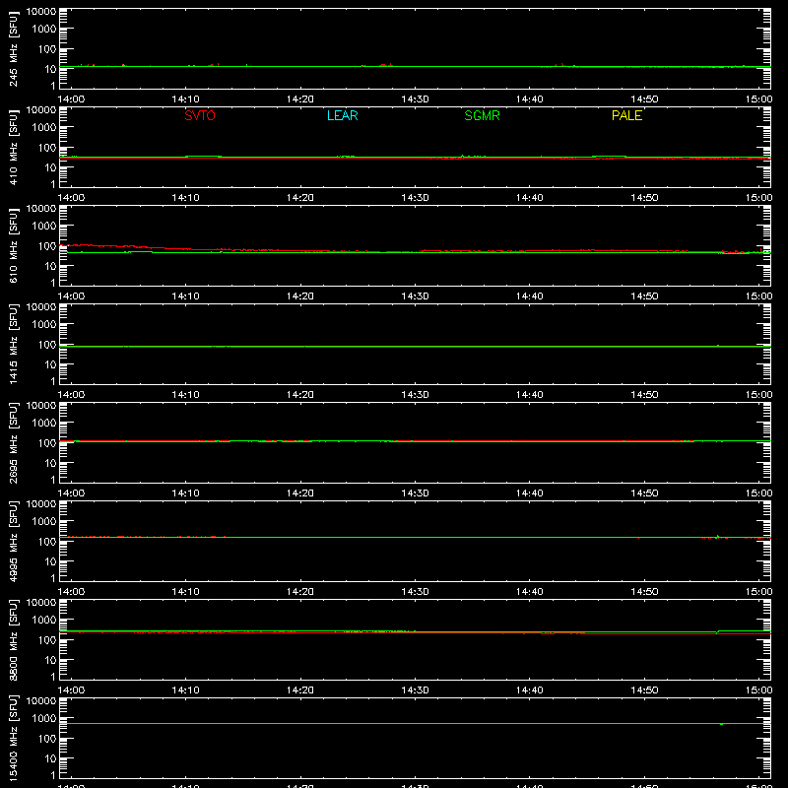Click the 100 tick of the 610 MHz plot
This screenshot has width=788, height=788.
tap(47, 246)
